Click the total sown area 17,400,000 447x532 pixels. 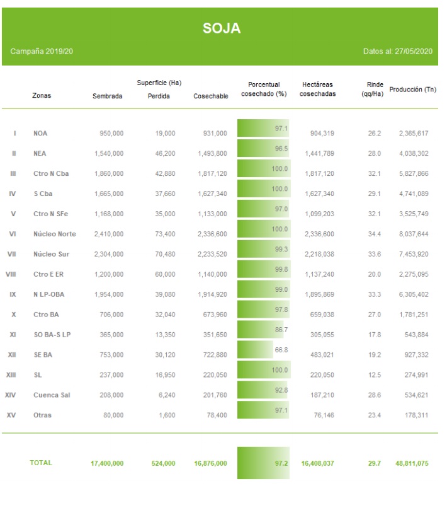[x=107, y=463]
